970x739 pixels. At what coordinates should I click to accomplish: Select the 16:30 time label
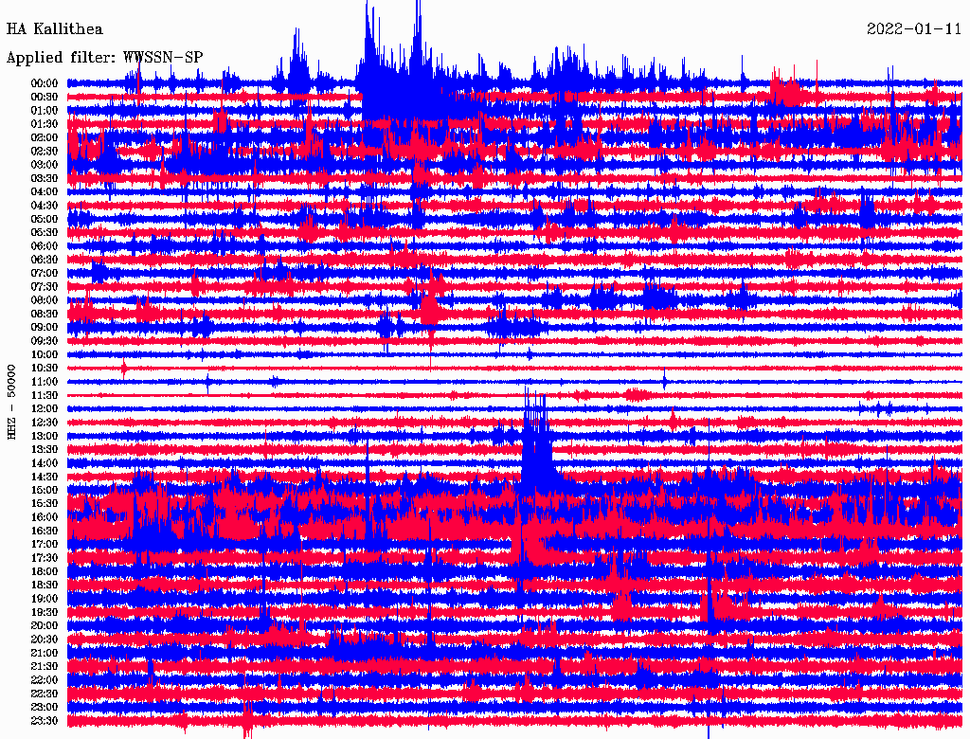point(45,532)
